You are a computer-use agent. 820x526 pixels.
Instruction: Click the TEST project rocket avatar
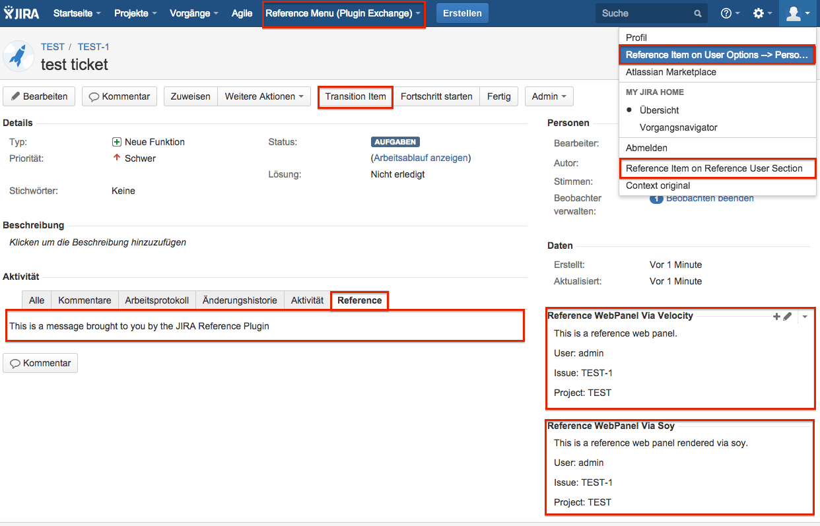coord(18,56)
